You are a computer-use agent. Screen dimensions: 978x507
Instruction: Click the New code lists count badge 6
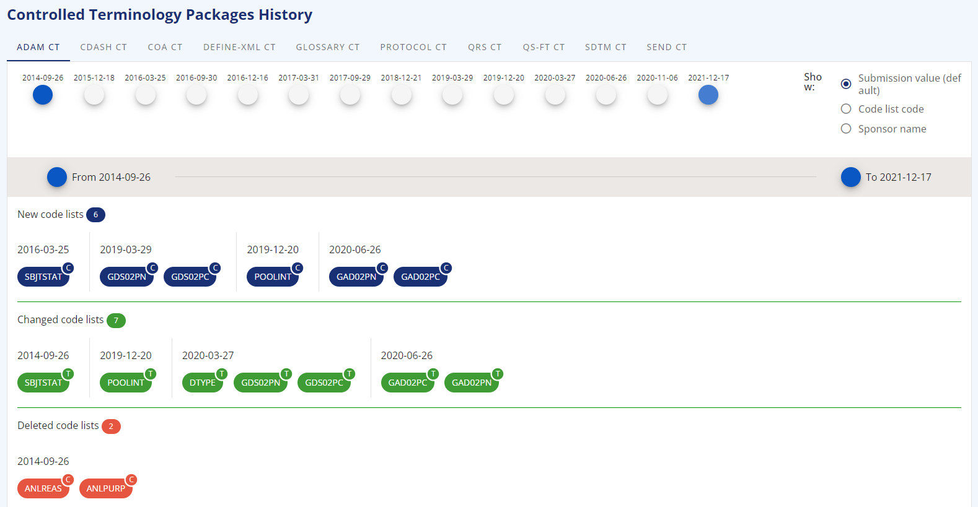click(95, 215)
